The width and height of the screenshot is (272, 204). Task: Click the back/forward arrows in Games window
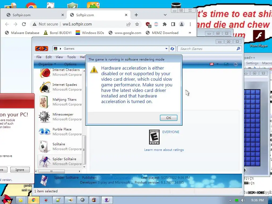pyautogui.click(x=42, y=49)
